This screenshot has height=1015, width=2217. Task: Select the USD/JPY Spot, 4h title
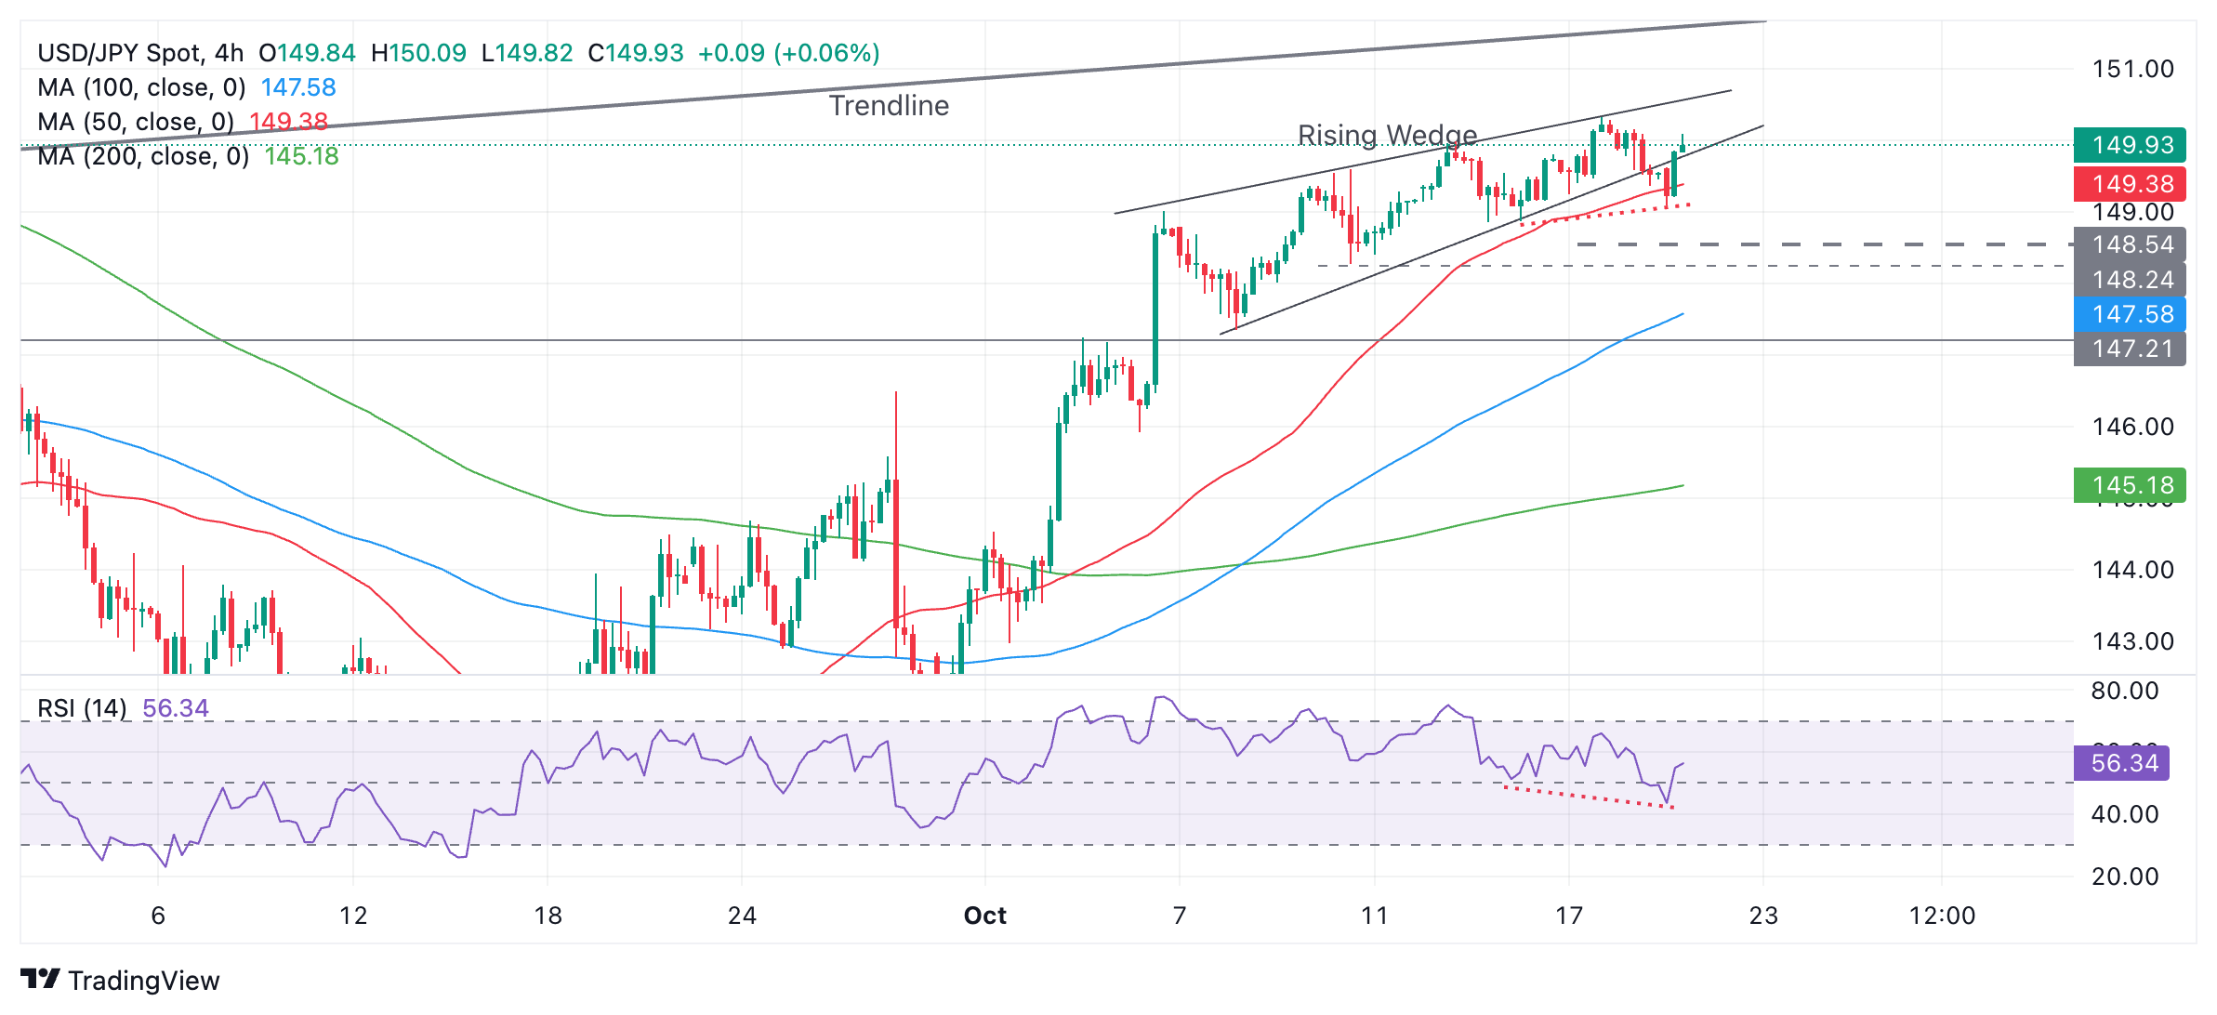point(140,53)
